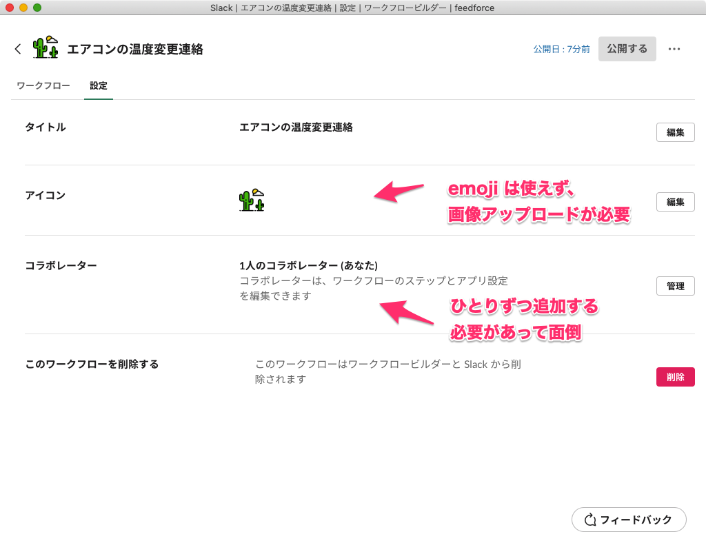Click the refresh icon inside フィードバック button
706x554 pixels.
tap(591, 520)
